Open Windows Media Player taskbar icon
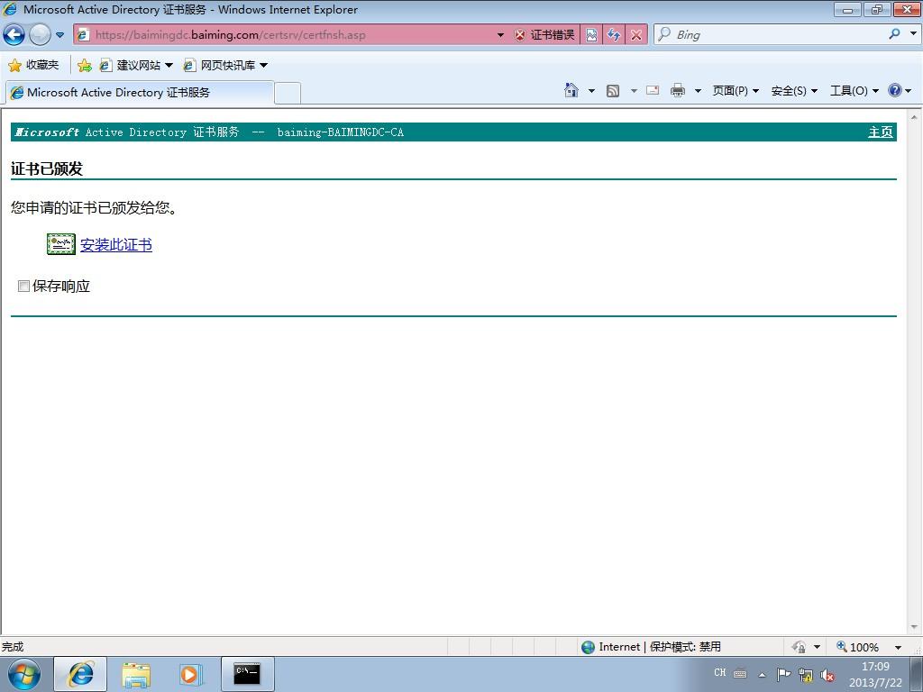 [191, 674]
